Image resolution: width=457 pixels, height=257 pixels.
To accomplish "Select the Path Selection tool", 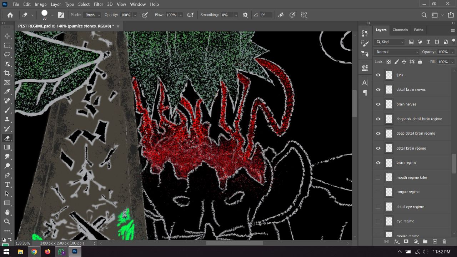I will pos(7,194).
